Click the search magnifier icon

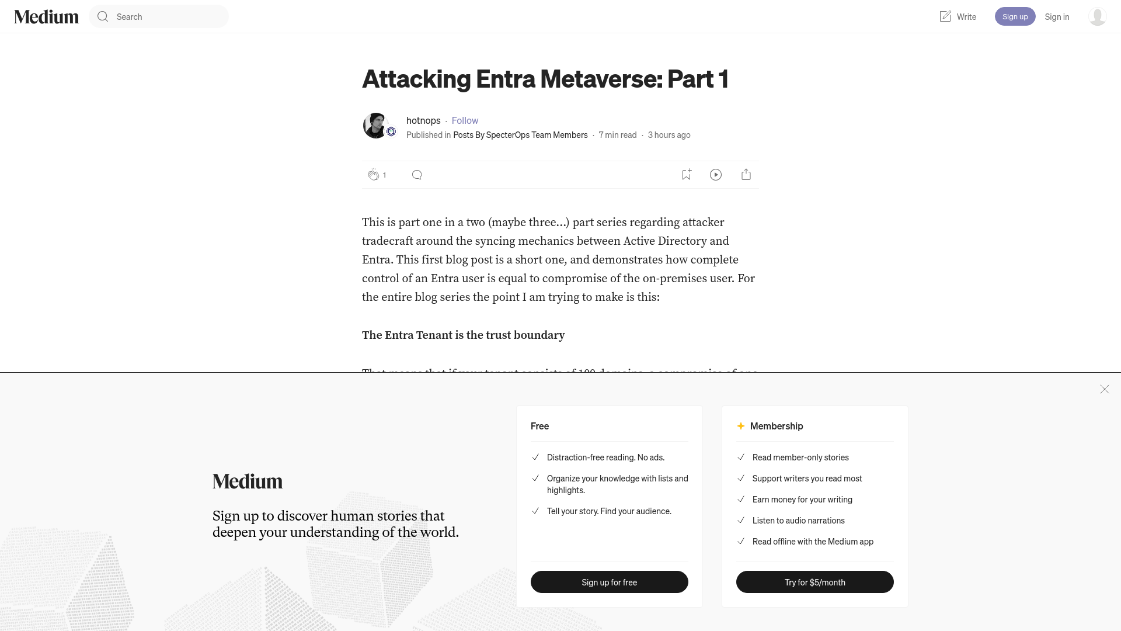(102, 16)
